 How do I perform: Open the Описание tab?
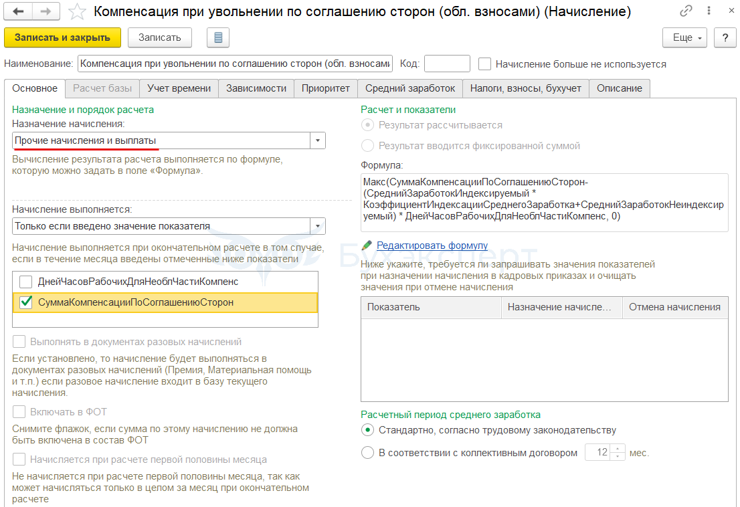point(619,88)
